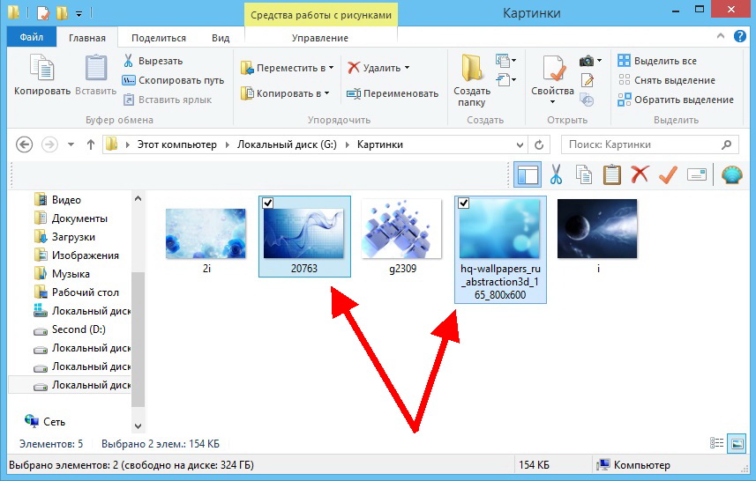
Task: Click the Вставить (Paste) ribbon icon
Action: point(96,68)
